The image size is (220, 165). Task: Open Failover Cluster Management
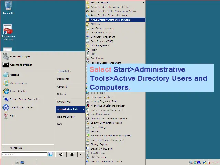(115, 63)
